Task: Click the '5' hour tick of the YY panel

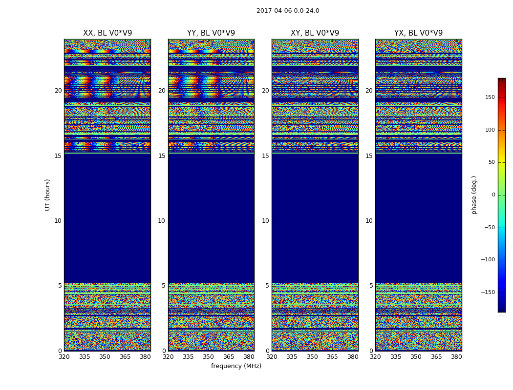Action: point(164,286)
